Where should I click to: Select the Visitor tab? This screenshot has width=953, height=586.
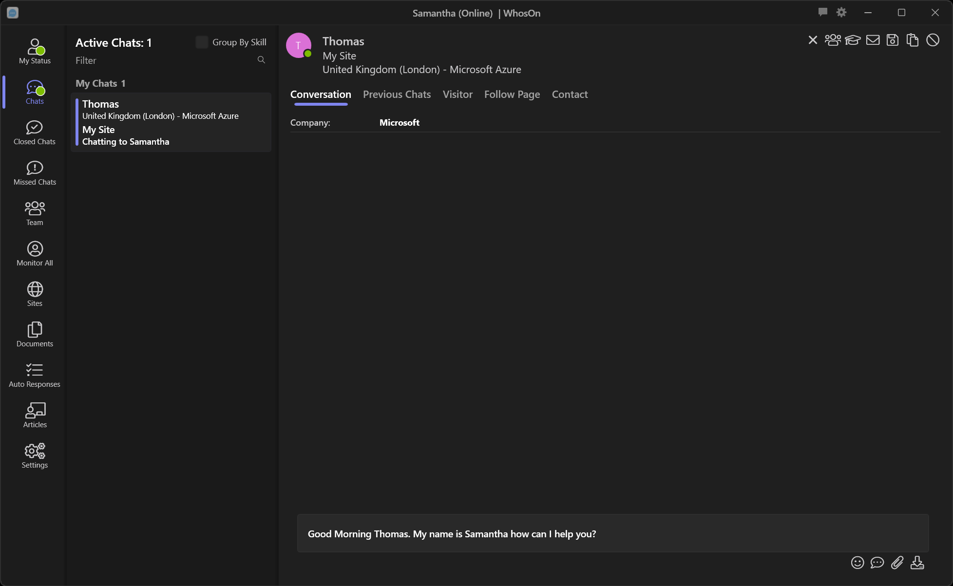457,94
